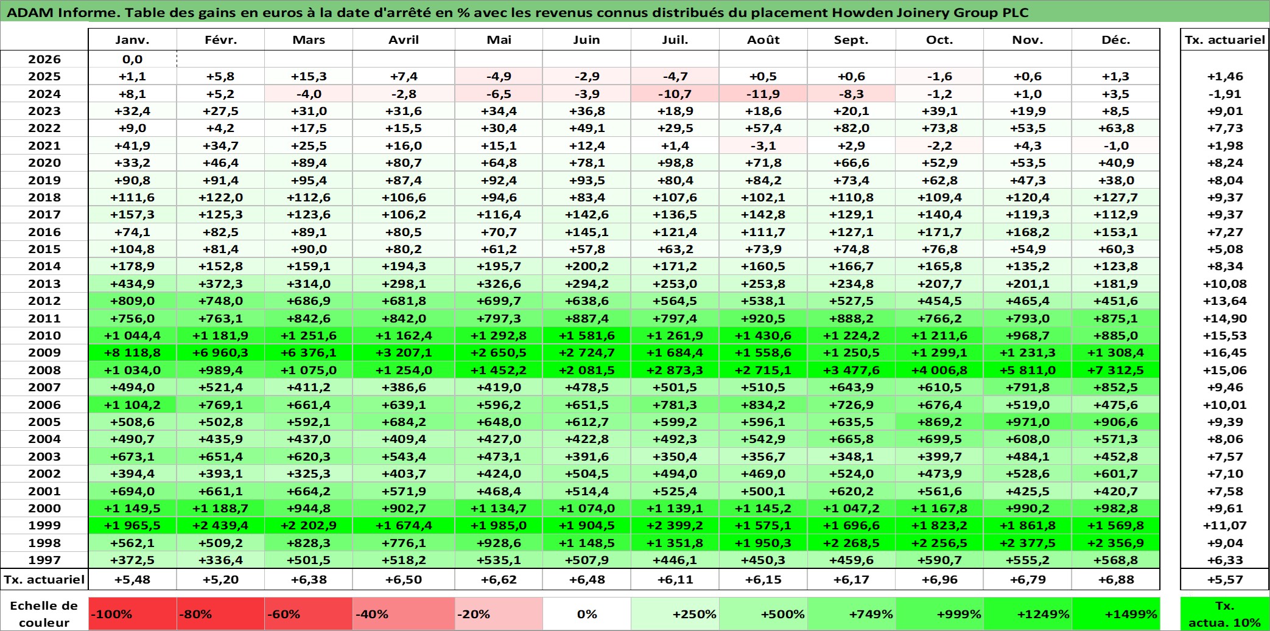
Task: Select the +15,3 cell in 2025
Action: click(309, 76)
